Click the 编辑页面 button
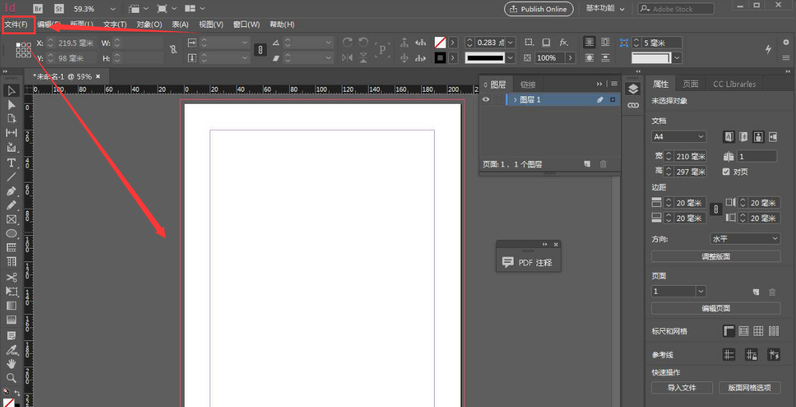This screenshot has height=407, width=796. point(716,308)
